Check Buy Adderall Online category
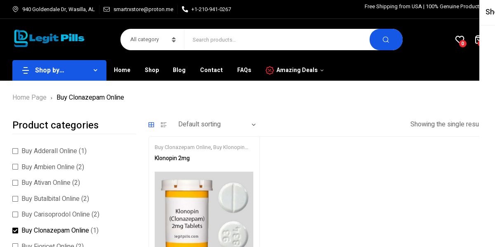Screen dimensions: 495x247 15,151
